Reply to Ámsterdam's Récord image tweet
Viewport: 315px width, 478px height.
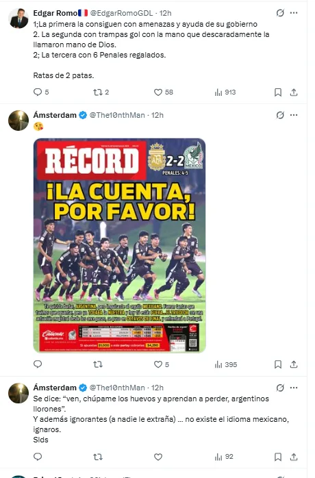pos(38,364)
